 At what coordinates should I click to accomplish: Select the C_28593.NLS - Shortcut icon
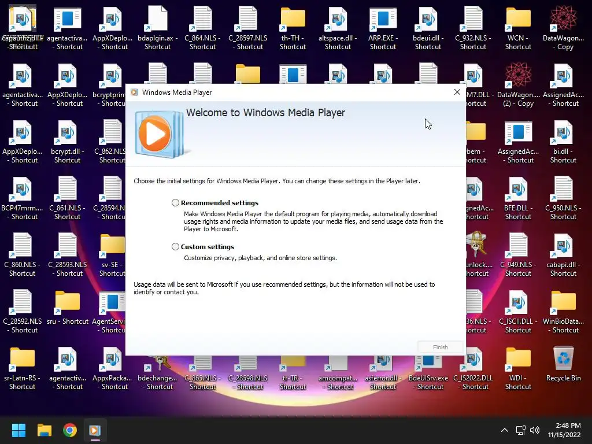[67, 256]
